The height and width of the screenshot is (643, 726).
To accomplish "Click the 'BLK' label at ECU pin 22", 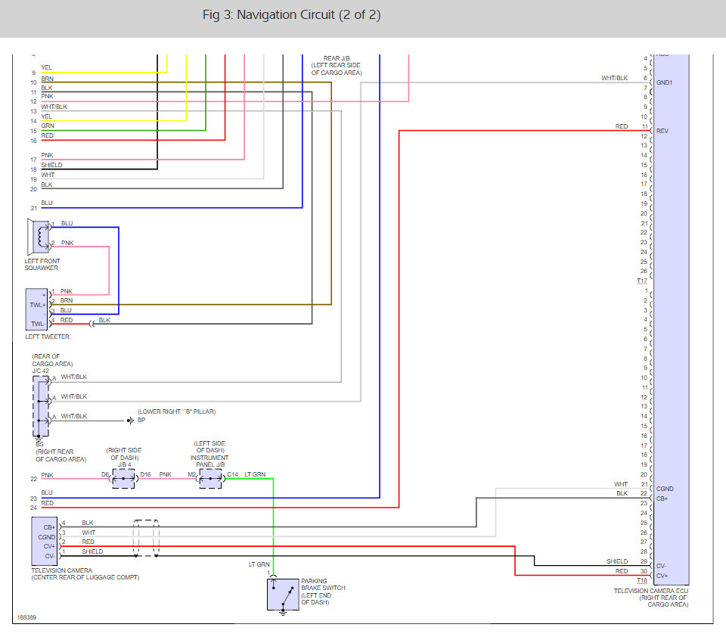I will click(x=622, y=493).
